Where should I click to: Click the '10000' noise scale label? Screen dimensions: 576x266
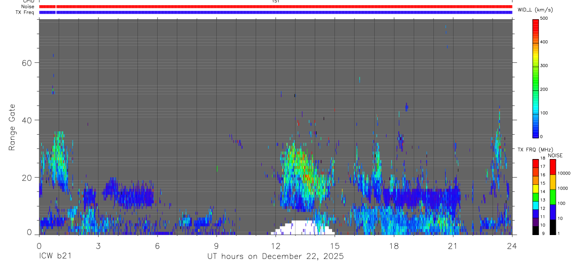pos(564,173)
